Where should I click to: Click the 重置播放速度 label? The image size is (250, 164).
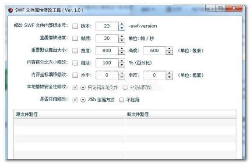coord(54,38)
